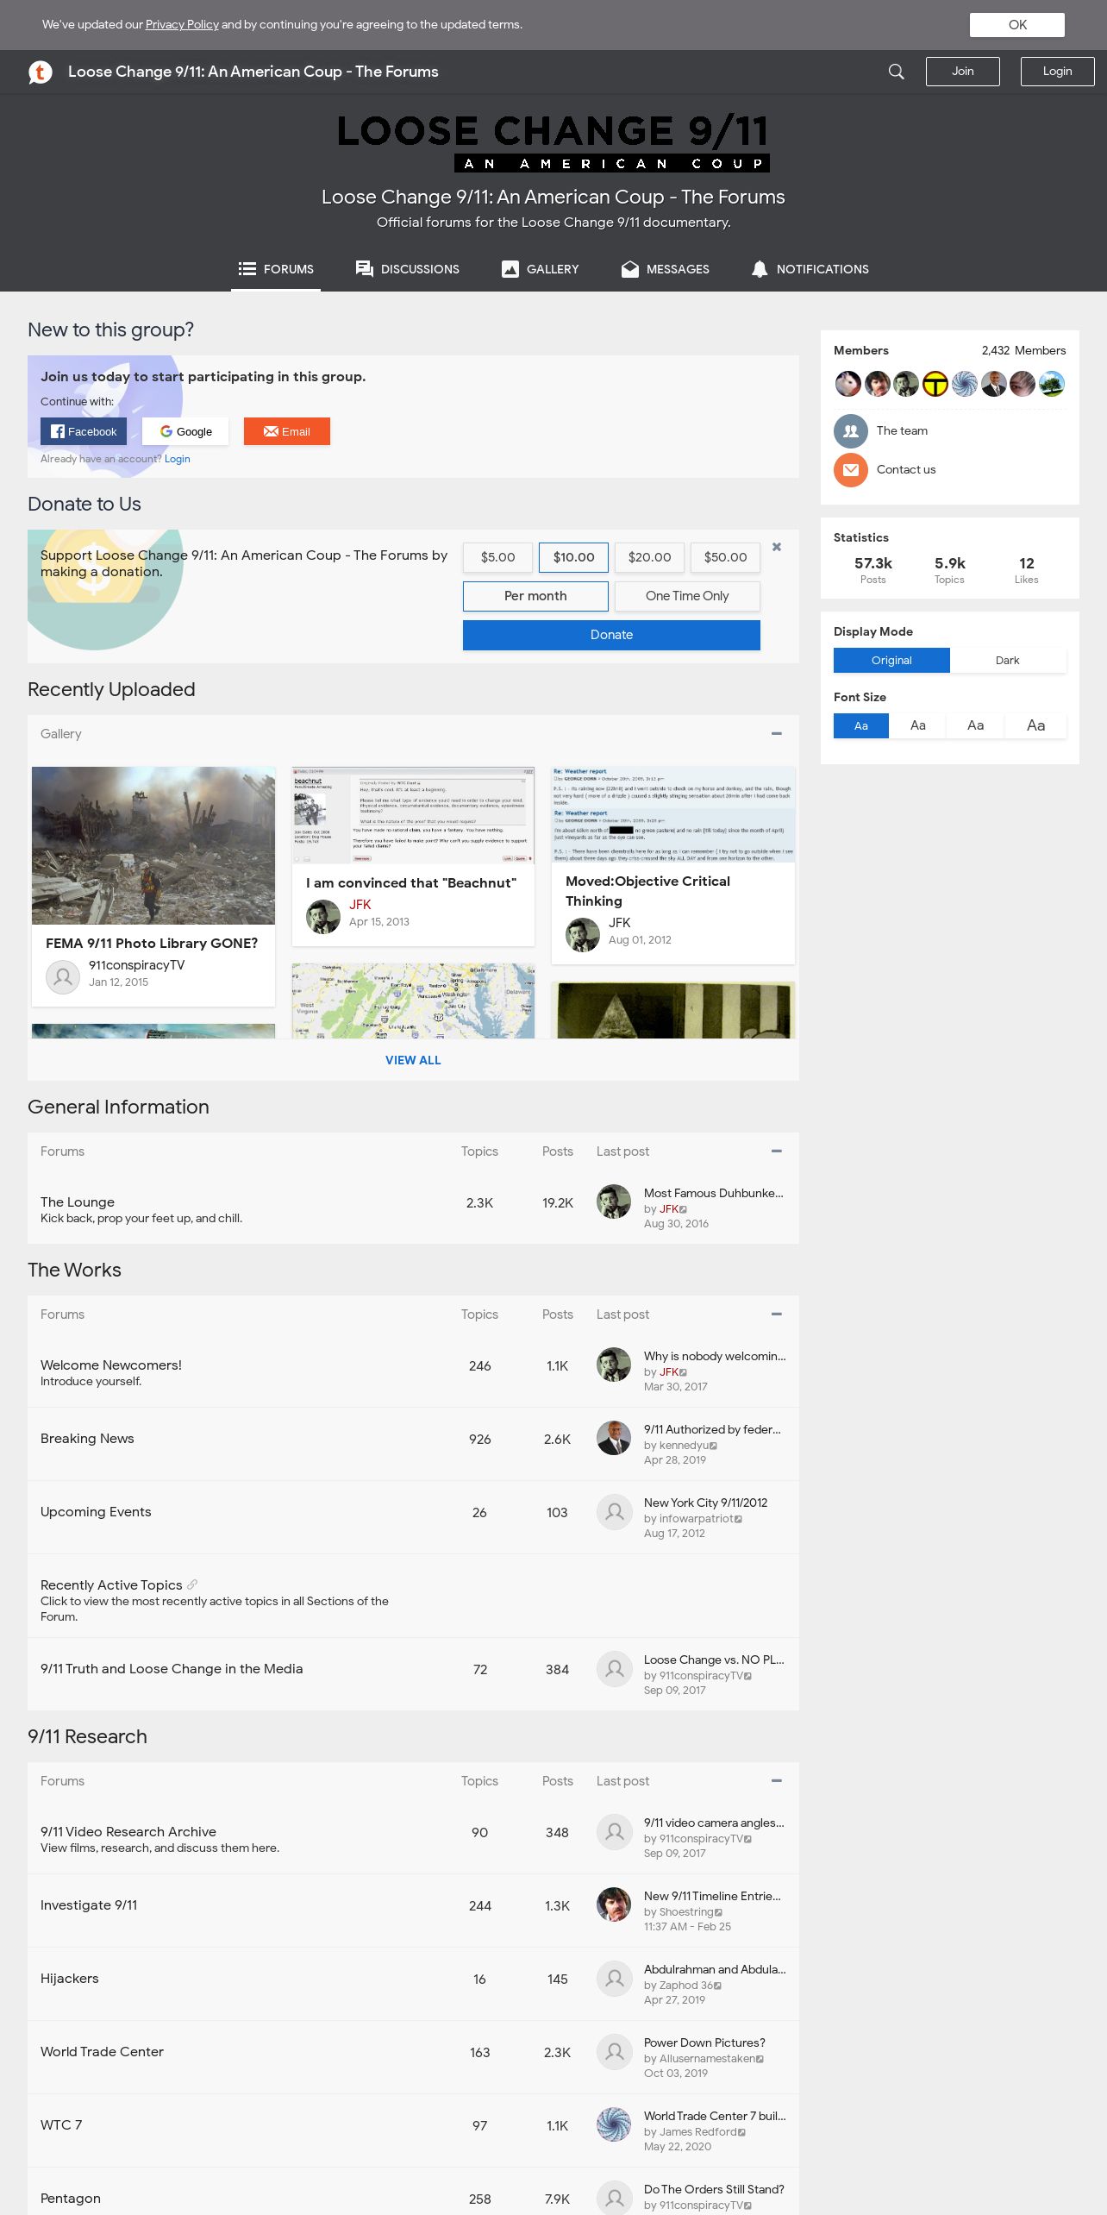Open Shoestring avatar in Investigate 9/11 row
1107x2215 pixels.
[614, 1904]
